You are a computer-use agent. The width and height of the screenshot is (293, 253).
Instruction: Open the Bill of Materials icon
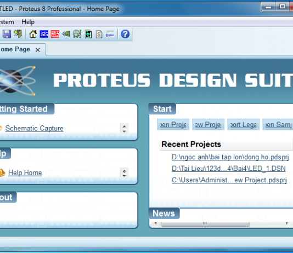click(x=99, y=34)
